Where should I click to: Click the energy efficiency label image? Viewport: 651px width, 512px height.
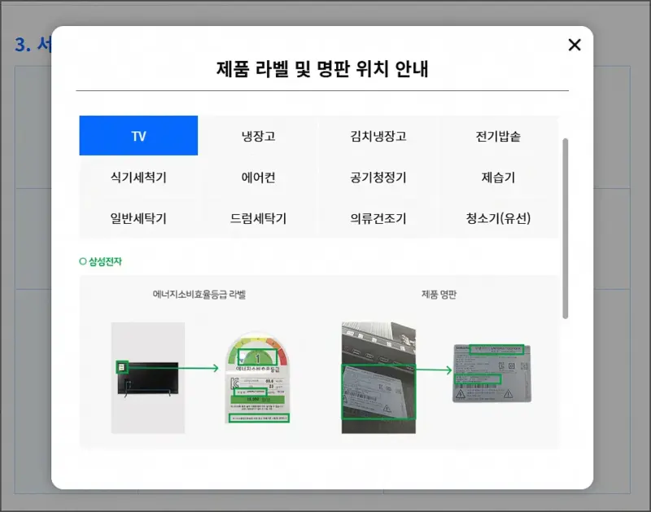257,378
